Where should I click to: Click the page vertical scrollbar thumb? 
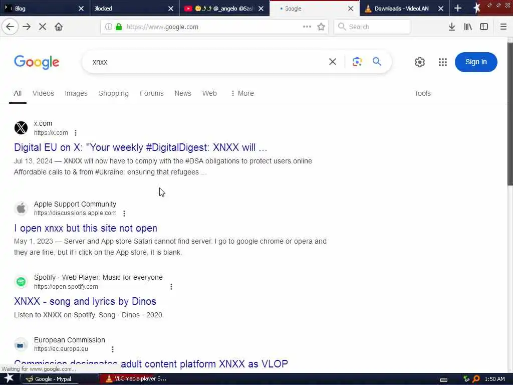(x=510, y=114)
